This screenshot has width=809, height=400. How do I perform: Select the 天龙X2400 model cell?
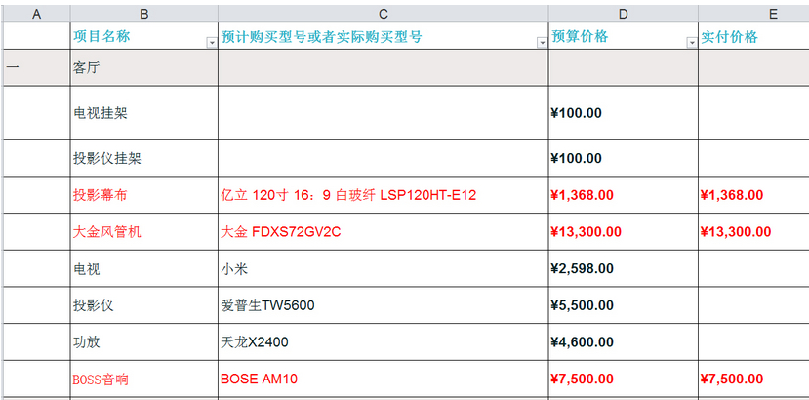click(384, 341)
